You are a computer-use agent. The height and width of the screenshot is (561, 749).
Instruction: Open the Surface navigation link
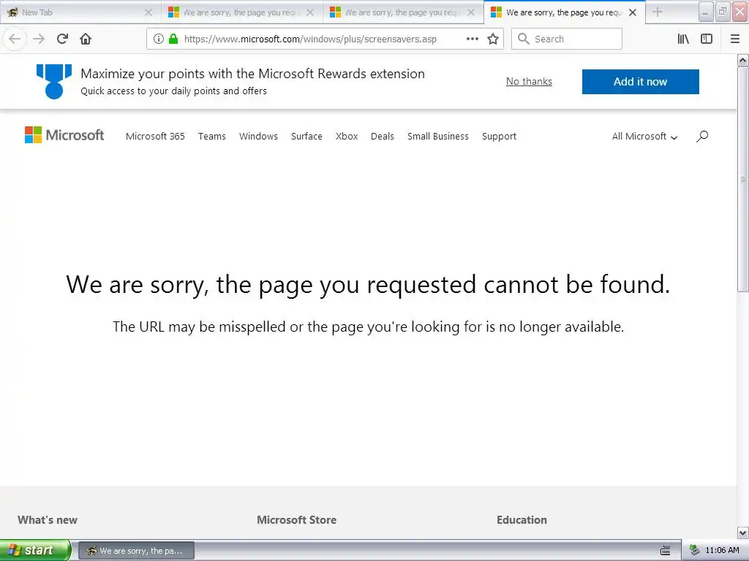[x=306, y=137]
